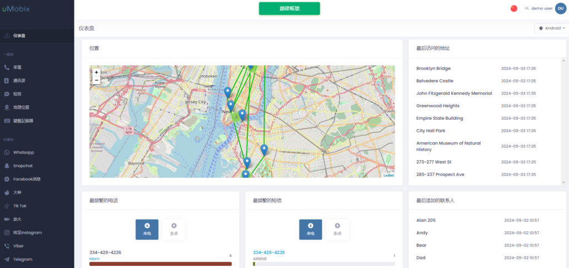Click the map pin east of Prospect Park

[x=264, y=150]
